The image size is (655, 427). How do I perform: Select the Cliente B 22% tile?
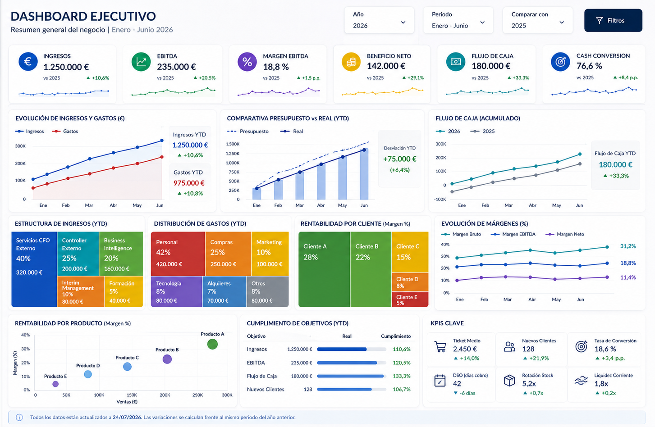click(371, 269)
